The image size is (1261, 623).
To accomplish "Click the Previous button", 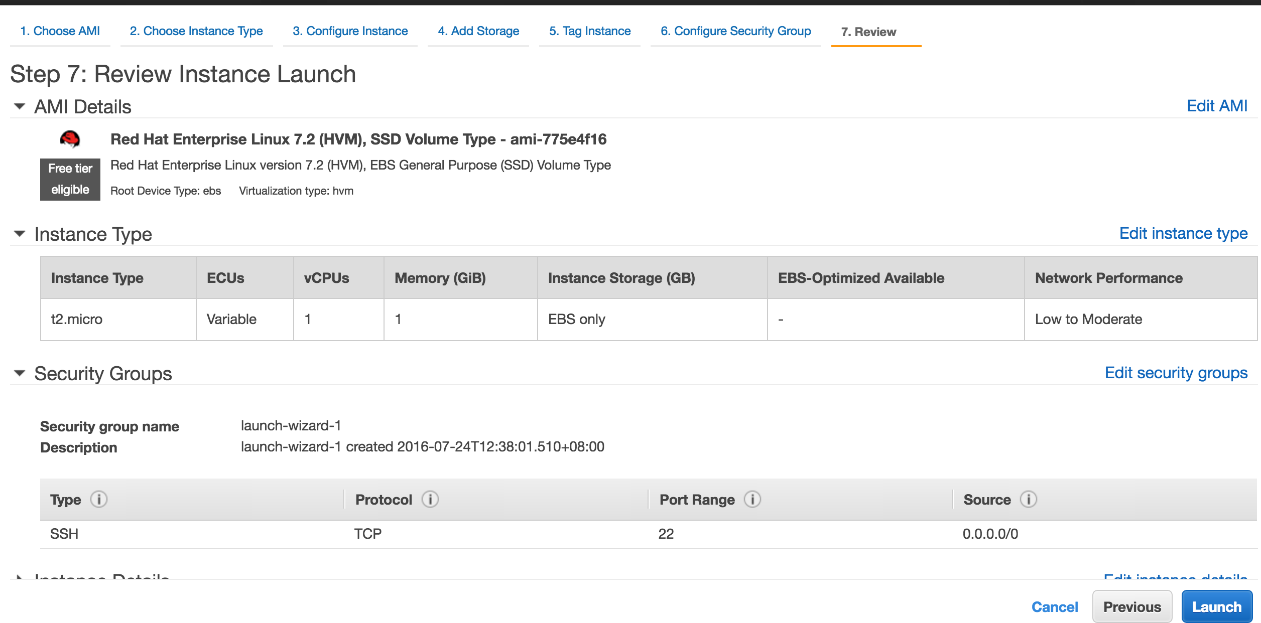I will point(1132,607).
